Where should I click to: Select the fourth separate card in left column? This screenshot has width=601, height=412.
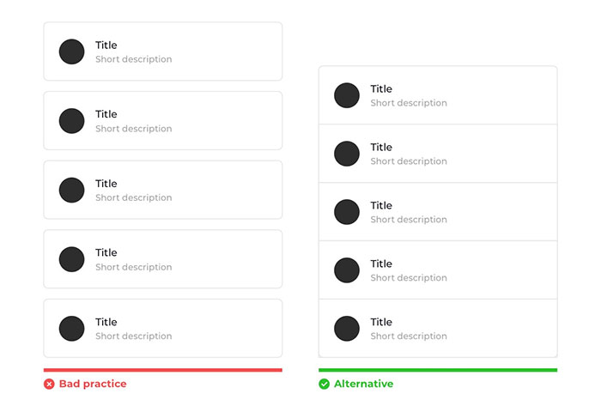[x=163, y=259]
